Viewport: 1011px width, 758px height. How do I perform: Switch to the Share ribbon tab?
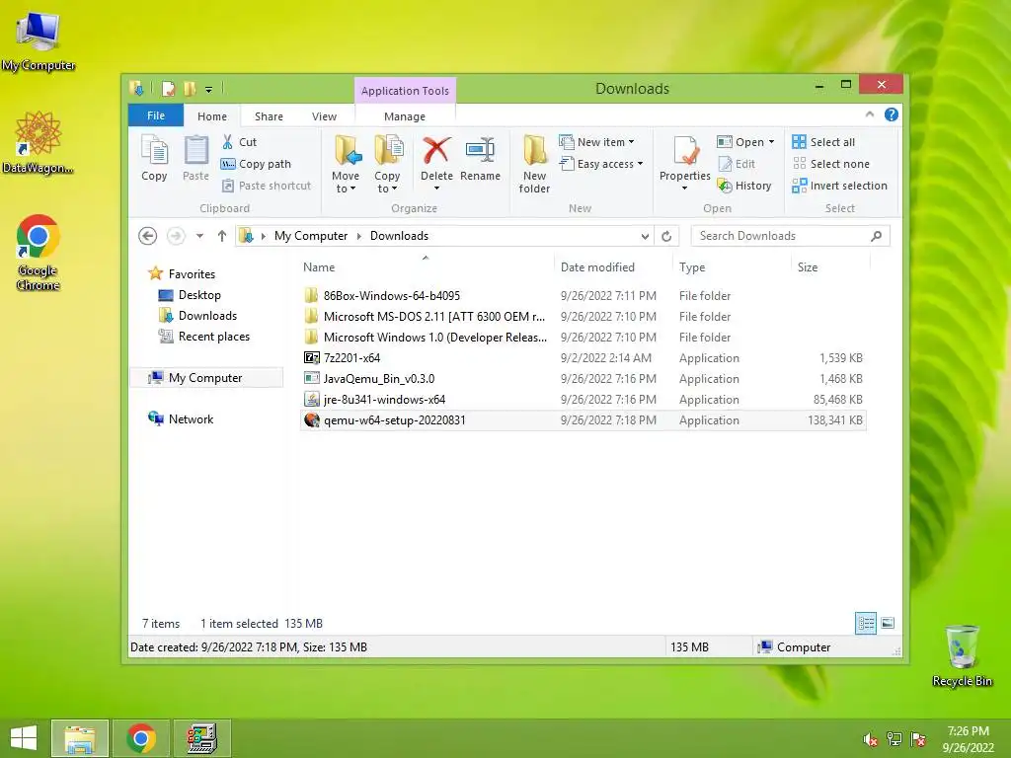point(269,116)
